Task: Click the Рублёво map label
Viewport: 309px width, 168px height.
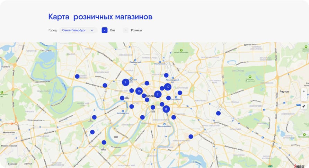Action: click(x=6, y=67)
